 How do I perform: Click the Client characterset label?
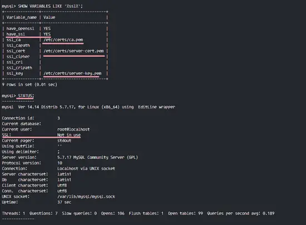click(x=25, y=185)
